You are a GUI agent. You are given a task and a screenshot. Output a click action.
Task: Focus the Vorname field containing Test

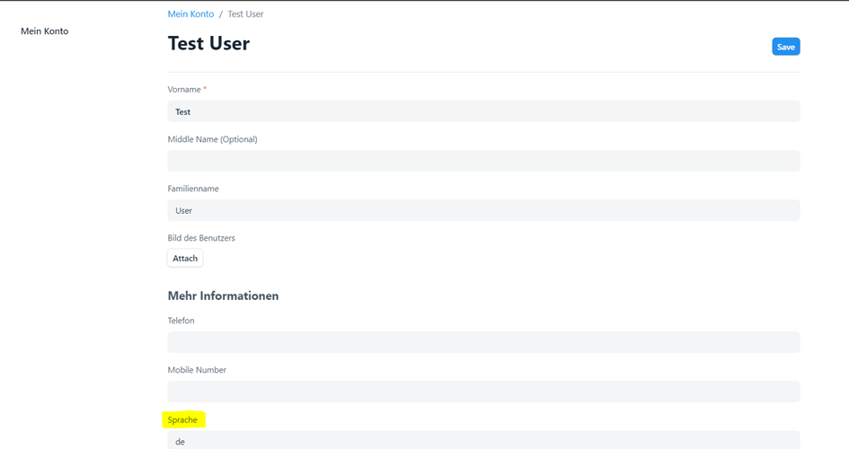click(483, 111)
